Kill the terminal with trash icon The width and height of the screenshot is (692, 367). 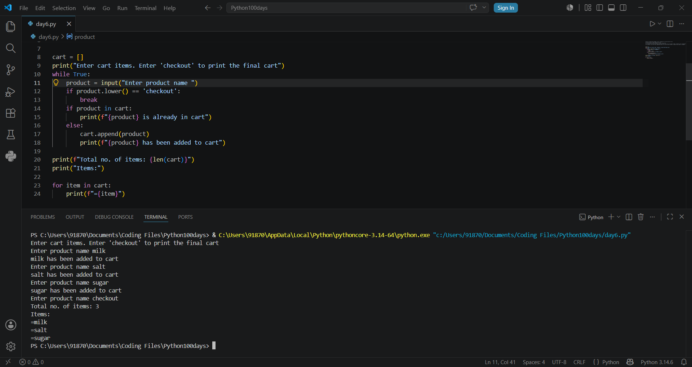pyautogui.click(x=640, y=217)
